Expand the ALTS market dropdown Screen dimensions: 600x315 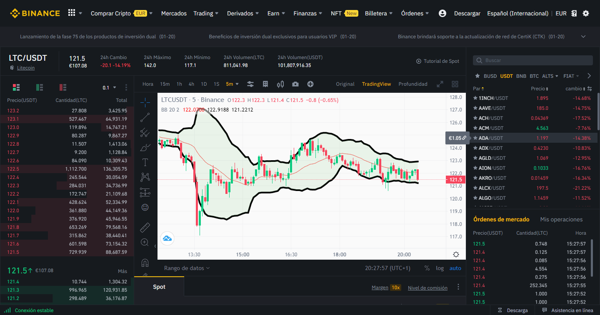coord(550,76)
